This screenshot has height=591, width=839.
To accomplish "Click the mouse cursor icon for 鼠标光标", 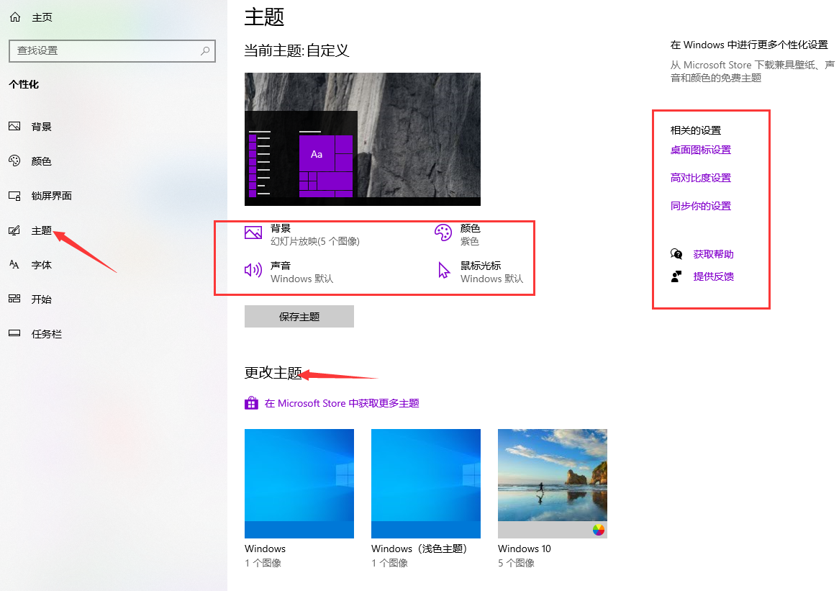I will (444, 270).
